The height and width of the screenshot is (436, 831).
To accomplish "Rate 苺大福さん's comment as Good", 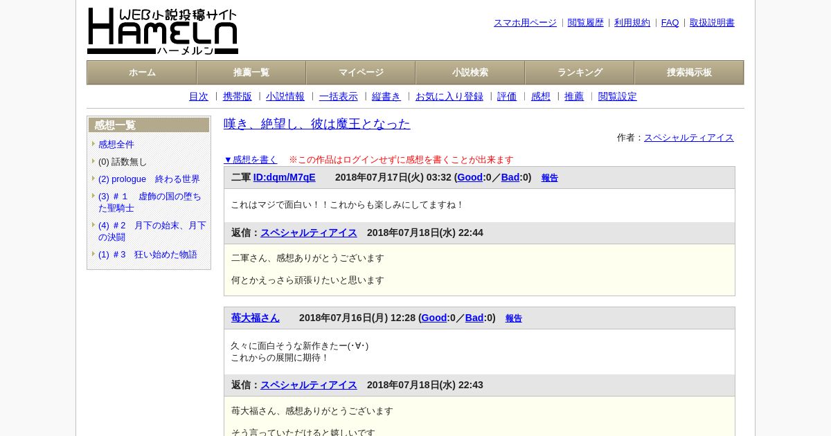I will point(434,318).
